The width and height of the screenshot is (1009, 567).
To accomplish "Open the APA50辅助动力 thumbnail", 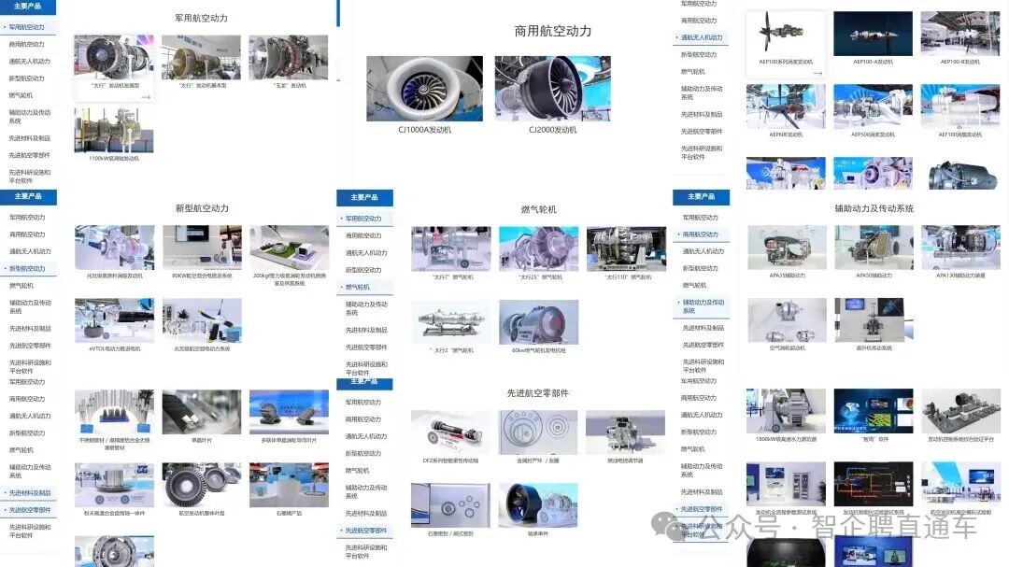I will coord(874,248).
